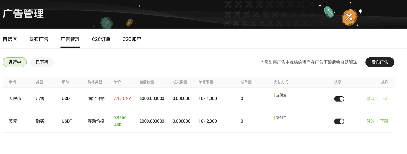Image resolution: width=407 pixels, height=154 pixels.
Task: Click the small brown coin in banner
Action: 129,23
